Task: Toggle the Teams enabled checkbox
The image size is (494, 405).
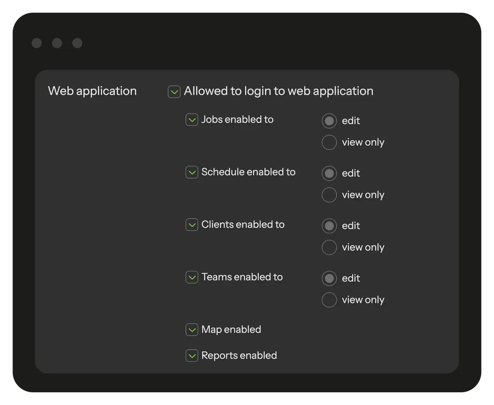Action: (192, 277)
